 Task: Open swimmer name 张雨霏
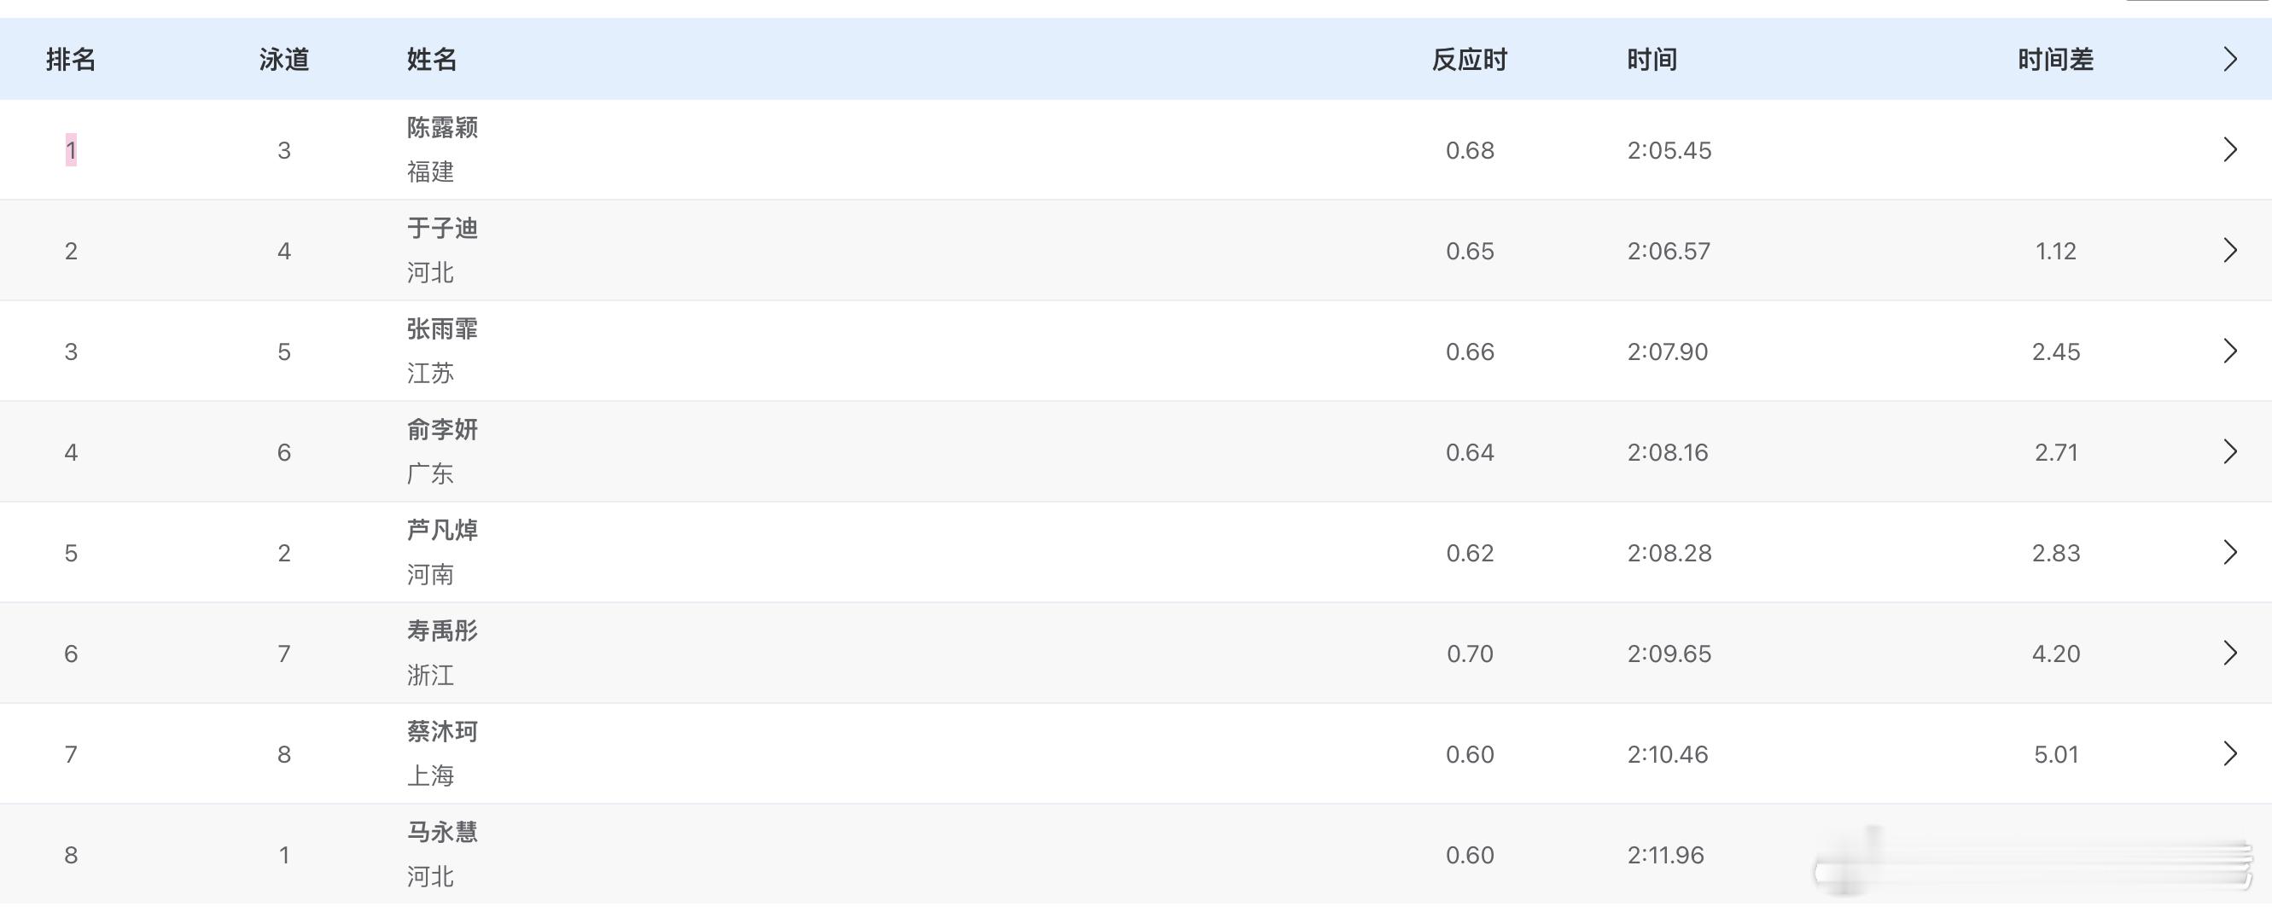click(442, 329)
